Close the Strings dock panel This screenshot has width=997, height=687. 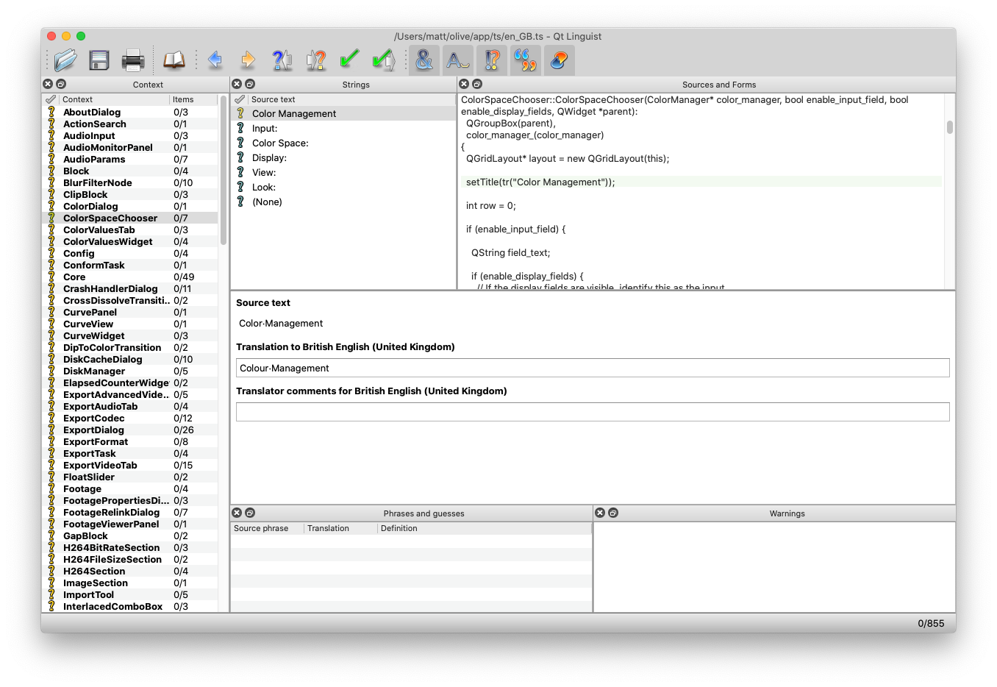point(237,84)
